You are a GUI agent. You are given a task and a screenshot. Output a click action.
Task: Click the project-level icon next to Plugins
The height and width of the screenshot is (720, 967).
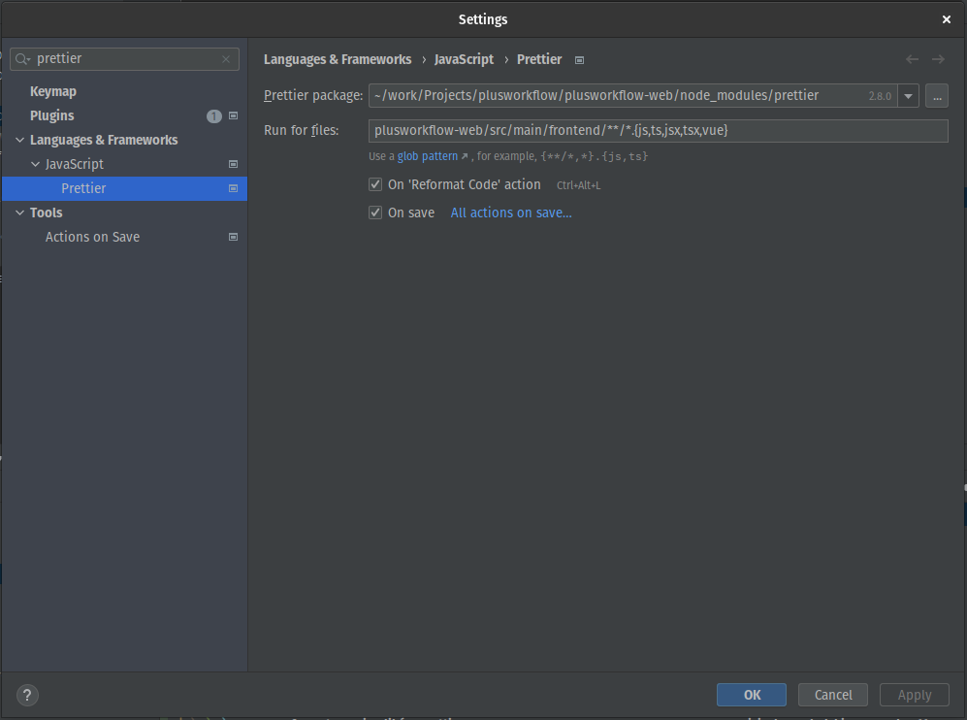coord(233,115)
